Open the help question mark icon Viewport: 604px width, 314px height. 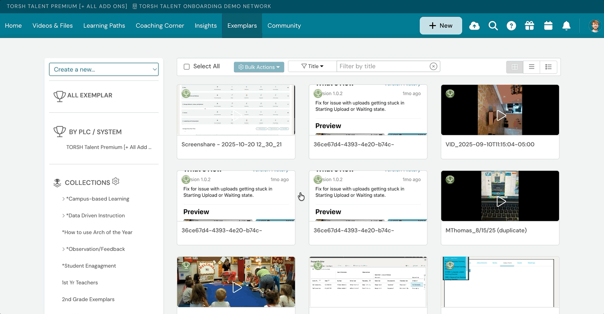tap(511, 26)
